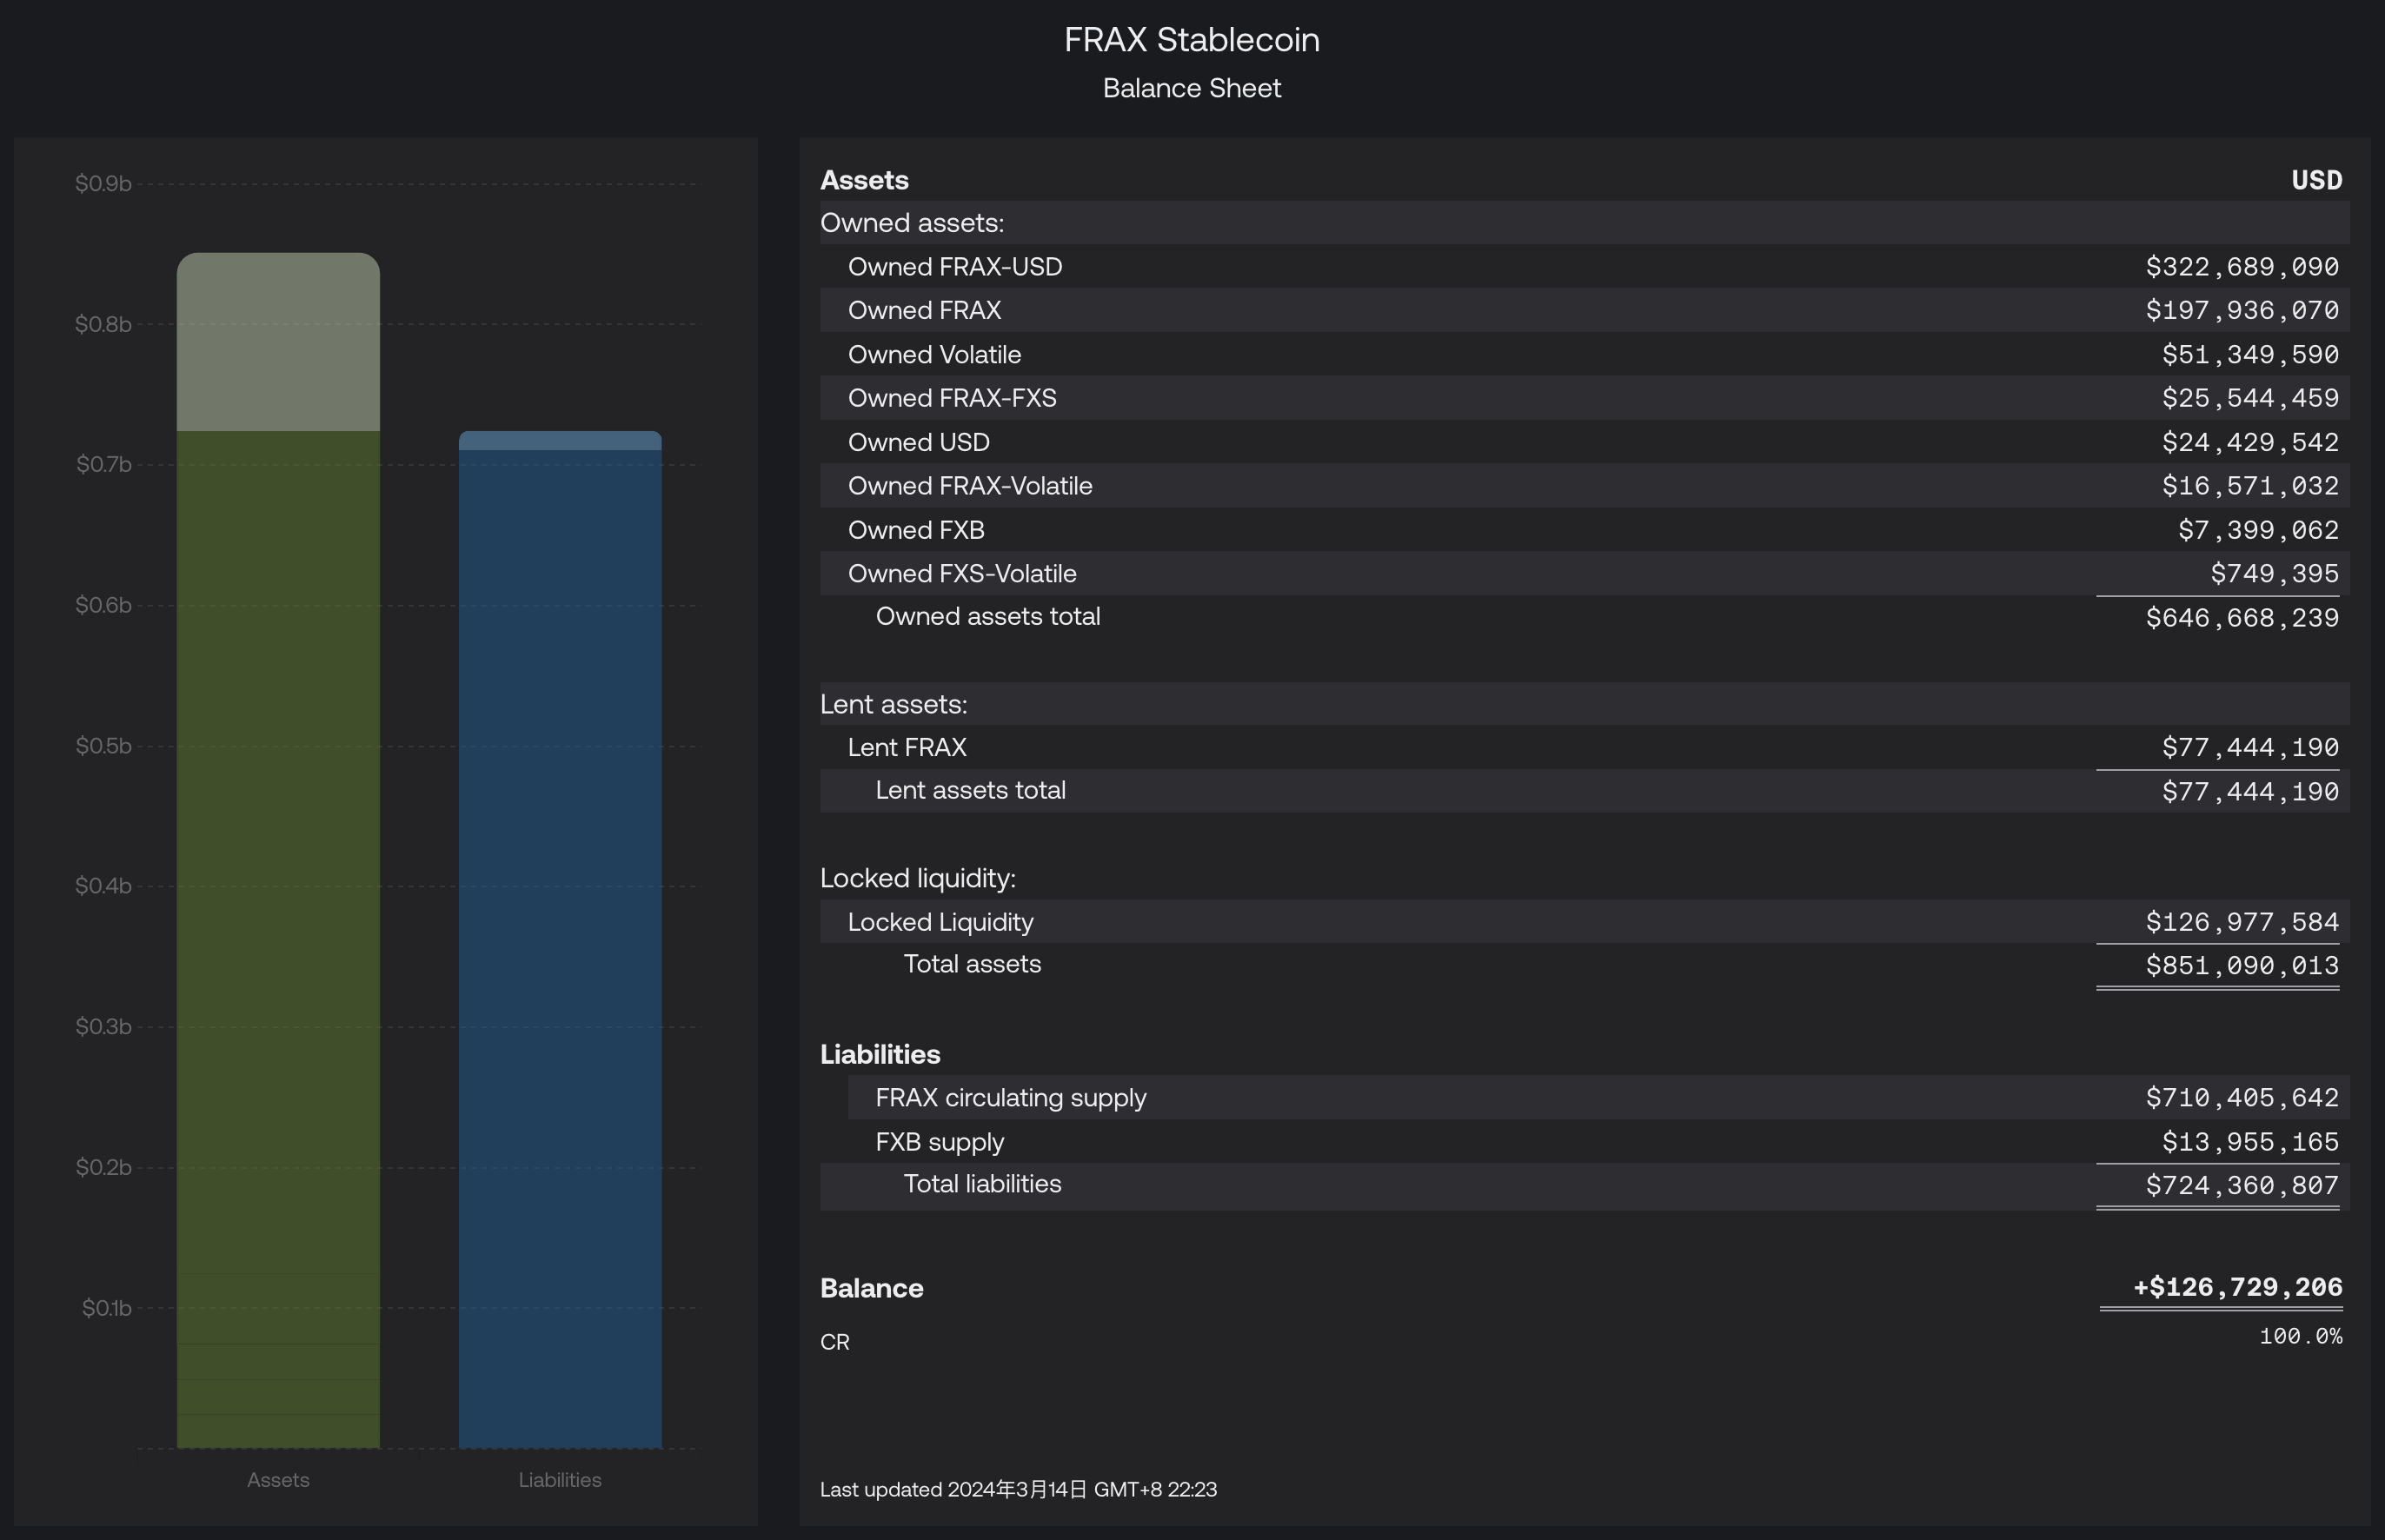Click the $0.5b y-axis label
2385x1540 pixels.
(x=103, y=747)
